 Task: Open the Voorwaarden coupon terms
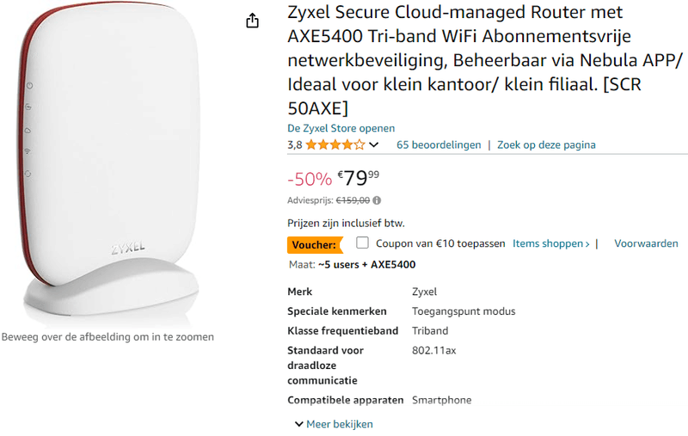646,244
